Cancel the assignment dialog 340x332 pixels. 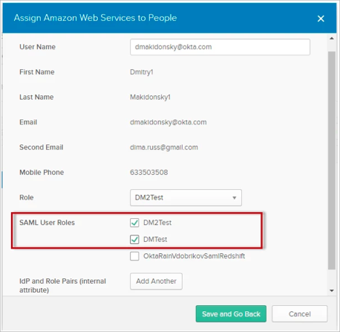[300, 314]
